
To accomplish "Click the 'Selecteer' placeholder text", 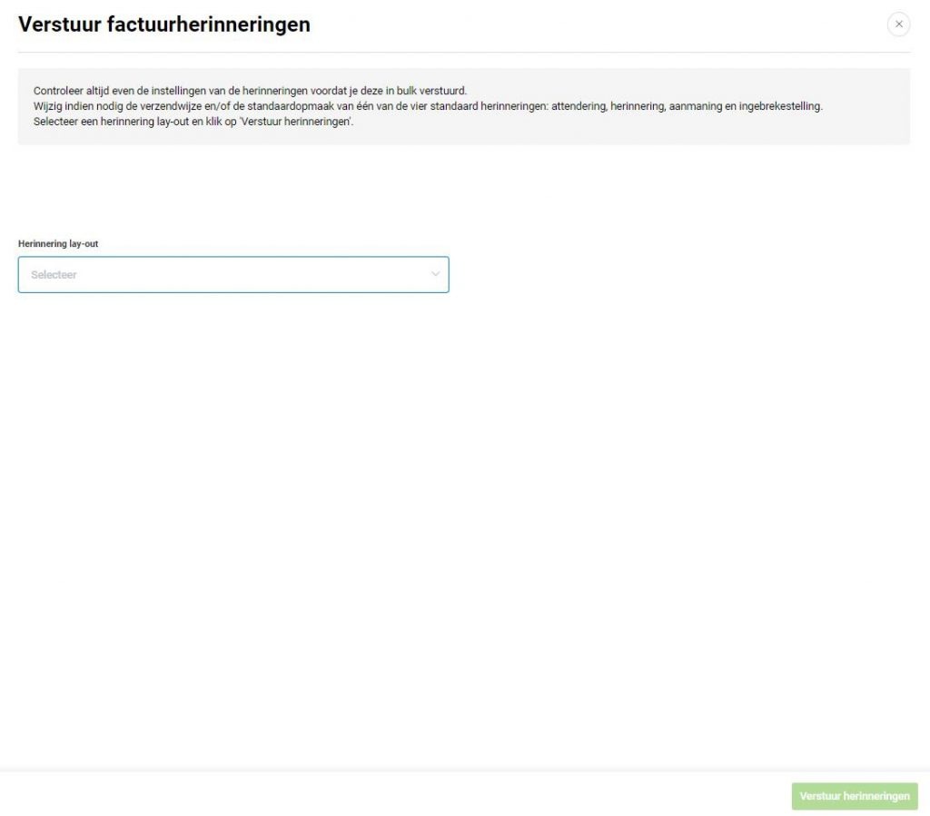I will [x=54, y=275].
